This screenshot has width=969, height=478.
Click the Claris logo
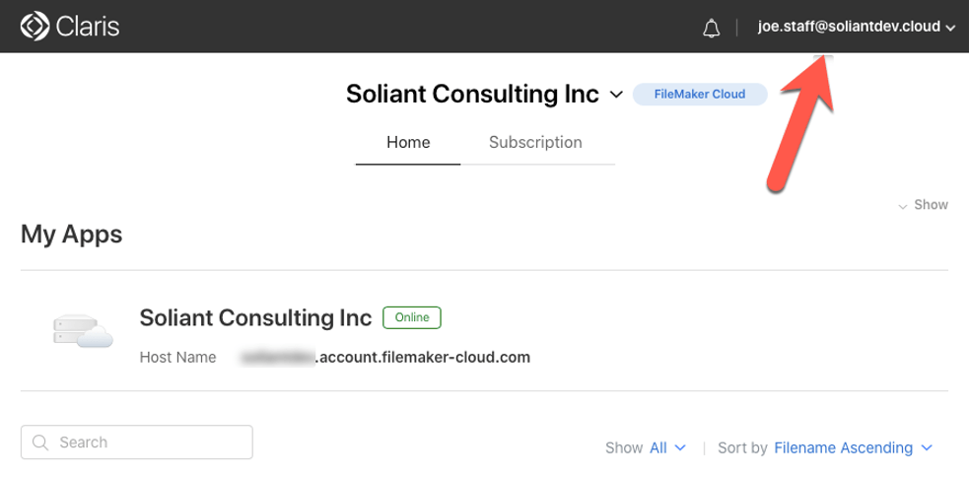tap(70, 27)
